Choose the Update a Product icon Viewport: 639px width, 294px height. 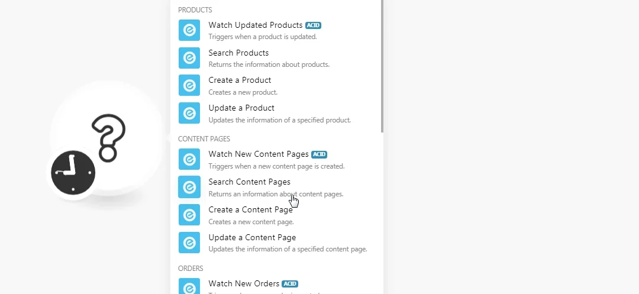tap(189, 113)
